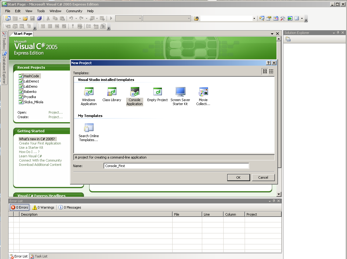
Task: Pin the Error List panel
Action: tap(274, 201)
